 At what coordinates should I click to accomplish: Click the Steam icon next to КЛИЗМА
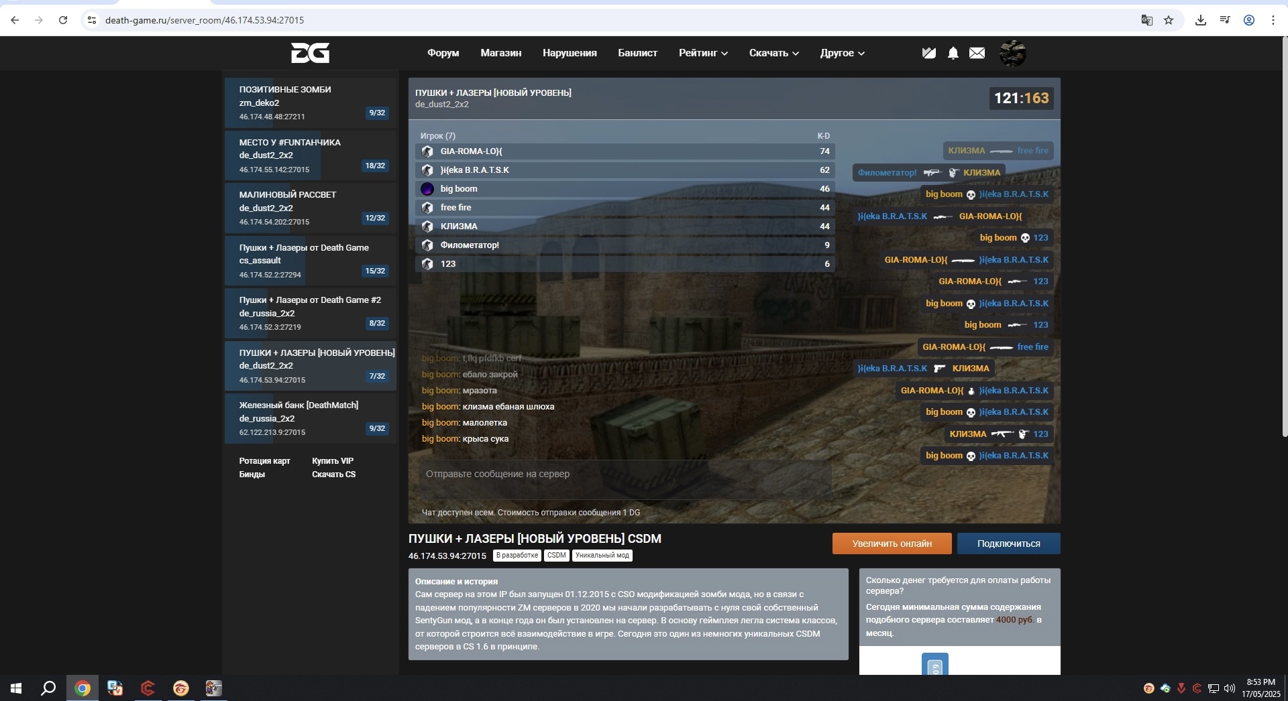[x=427, y=227]
